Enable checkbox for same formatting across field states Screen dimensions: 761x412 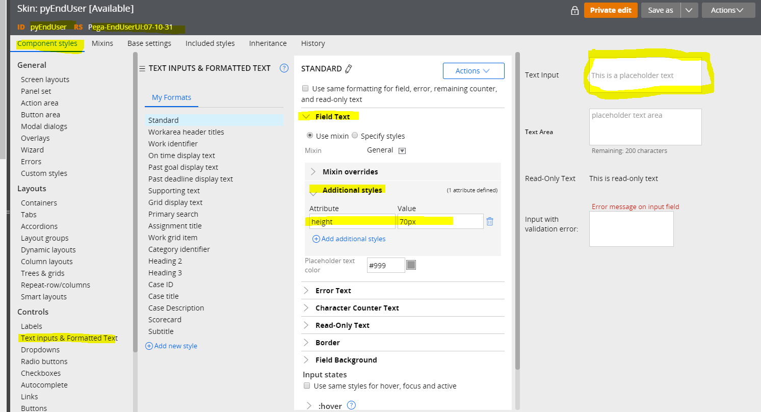[x=305, y=88]
